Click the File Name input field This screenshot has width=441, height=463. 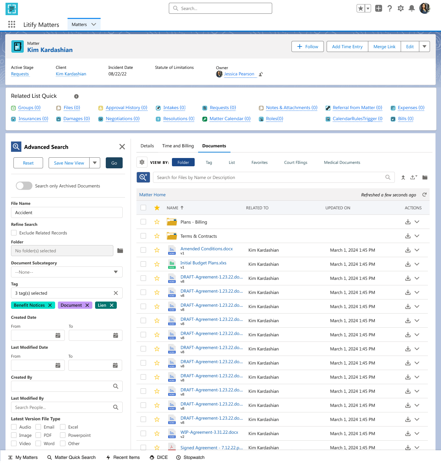point(67,212)
